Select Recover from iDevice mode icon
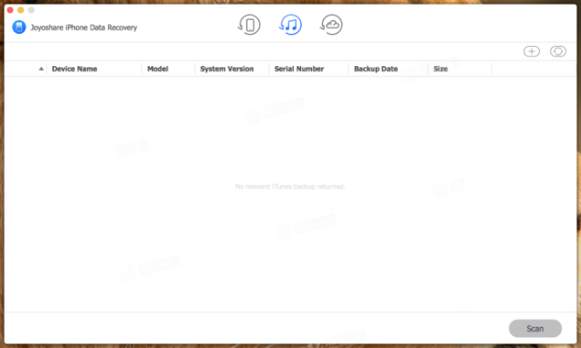 coord(249,25)
